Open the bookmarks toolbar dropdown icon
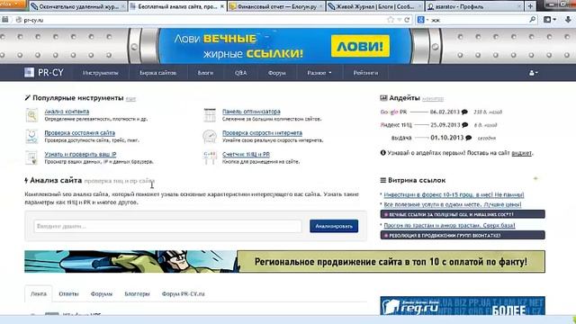The width and height of the screenshot is (576, 324). coord(550,20)
